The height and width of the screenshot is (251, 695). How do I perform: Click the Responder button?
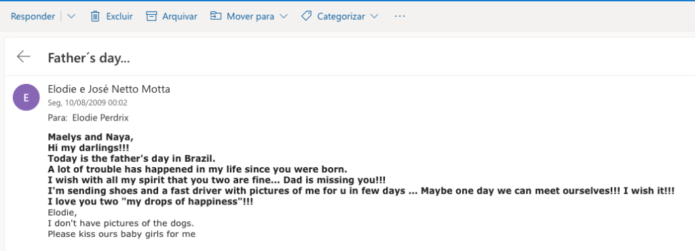(x=33, y=16)
